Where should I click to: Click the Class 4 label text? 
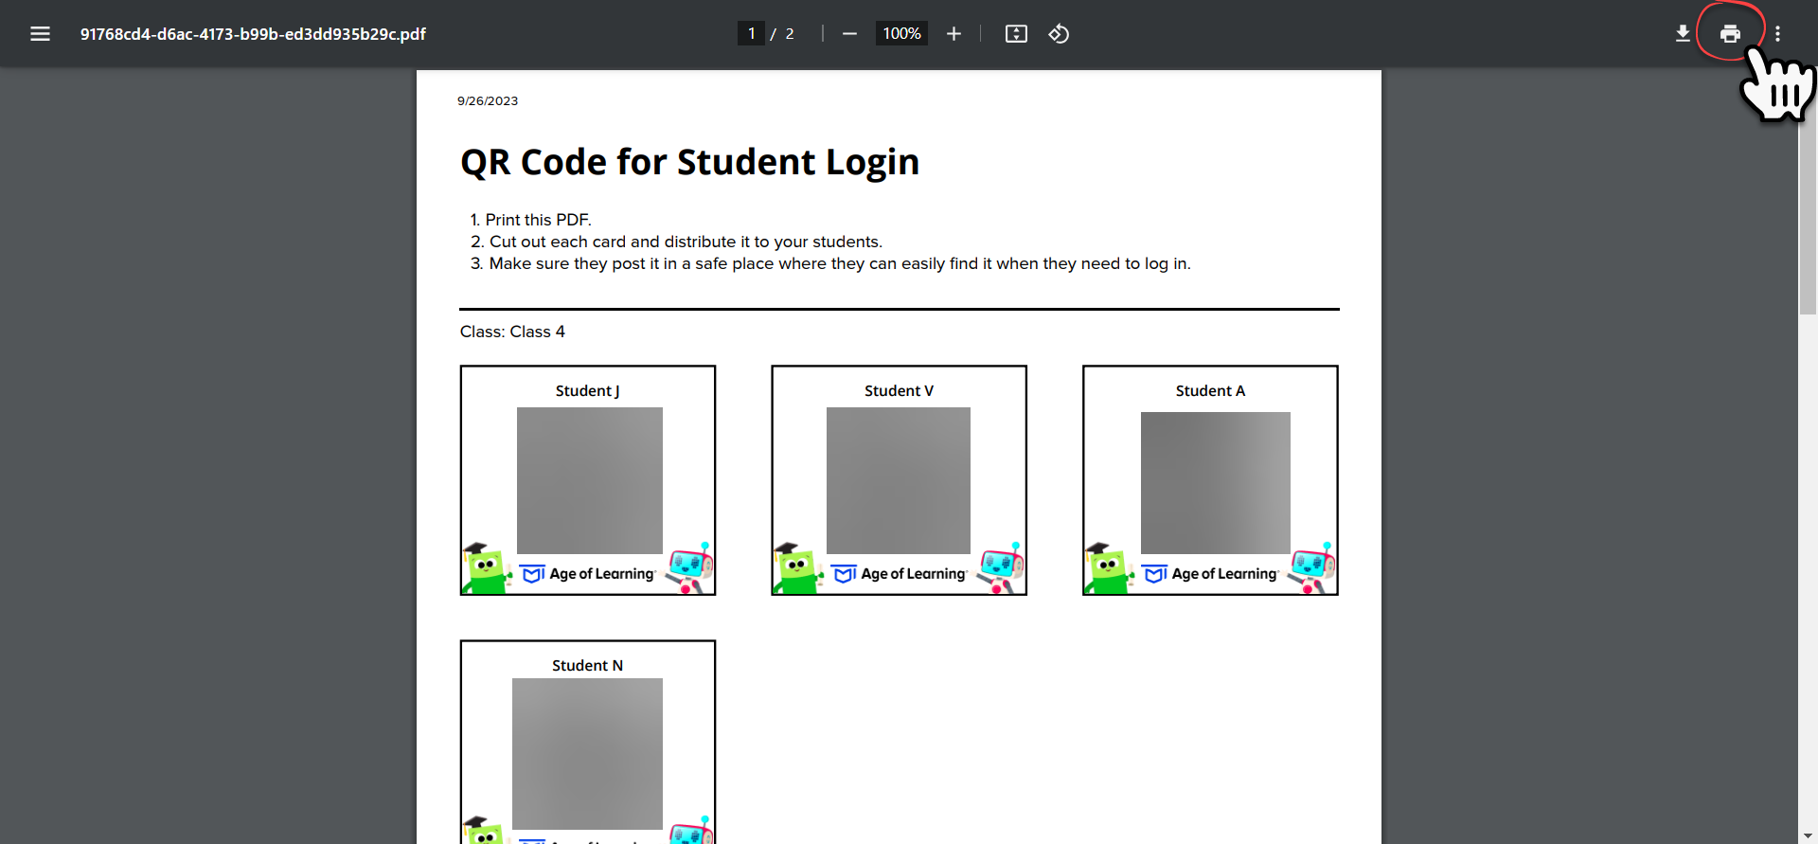point(512,332)
